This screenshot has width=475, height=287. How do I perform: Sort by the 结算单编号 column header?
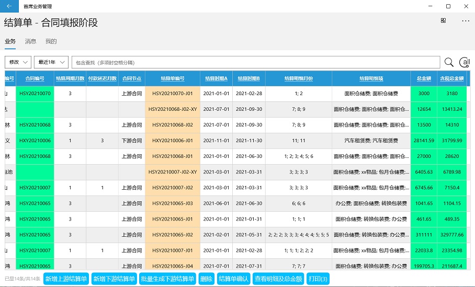pyautogui.click(x=172, y=78)
